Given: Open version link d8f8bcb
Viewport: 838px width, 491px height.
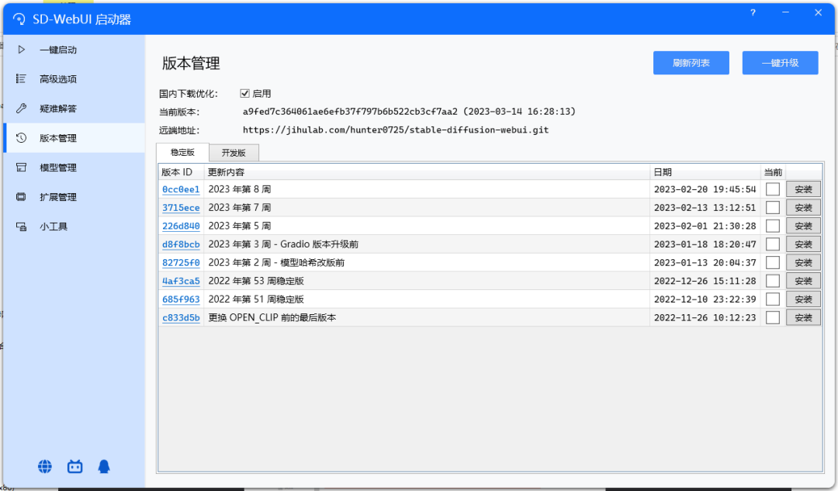Looking at the screenshot, I should click(x=181, y=244).
